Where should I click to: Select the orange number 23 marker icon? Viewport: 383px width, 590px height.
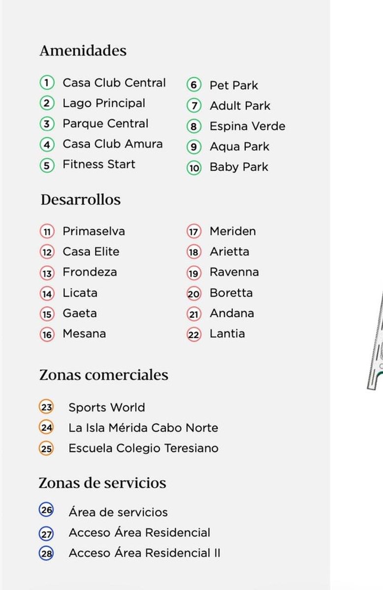(x=46, y=407)
